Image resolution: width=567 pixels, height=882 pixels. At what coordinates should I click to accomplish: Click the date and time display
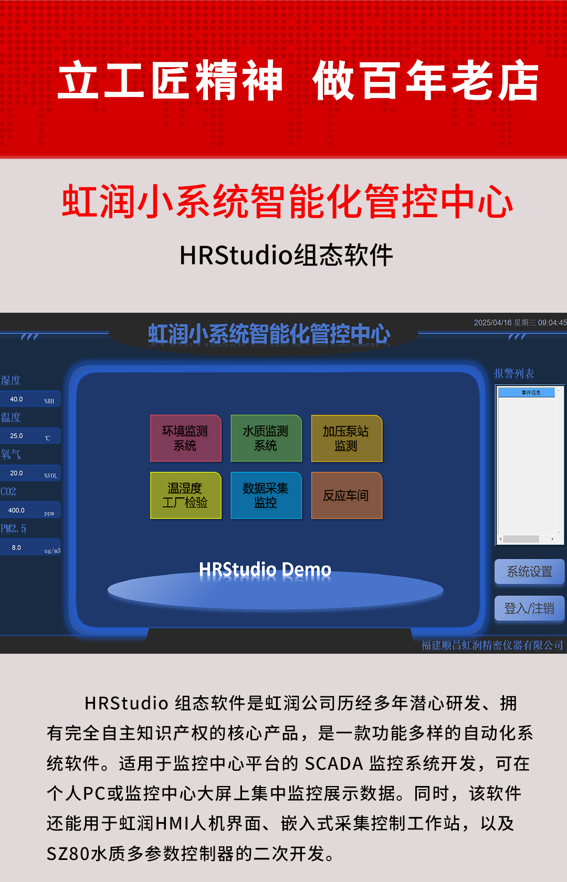pos(520,323)
